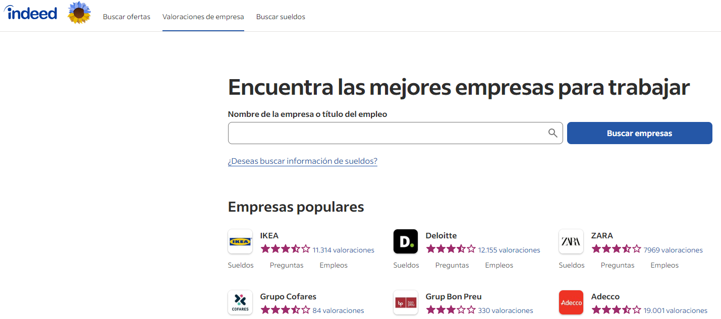Open the Adecco company logo
The image size is (721, 319).
571,302
